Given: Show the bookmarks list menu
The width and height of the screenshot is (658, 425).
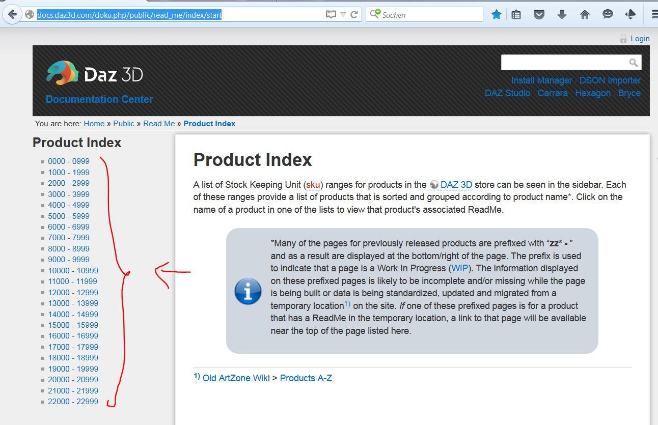Looking at the screenshot, I should tap(516, 15).
